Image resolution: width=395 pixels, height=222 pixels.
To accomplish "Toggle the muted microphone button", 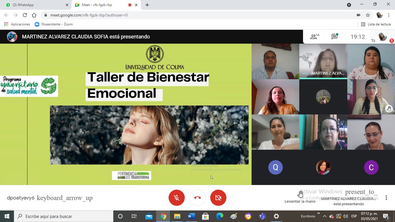I will tap(177, 198).
